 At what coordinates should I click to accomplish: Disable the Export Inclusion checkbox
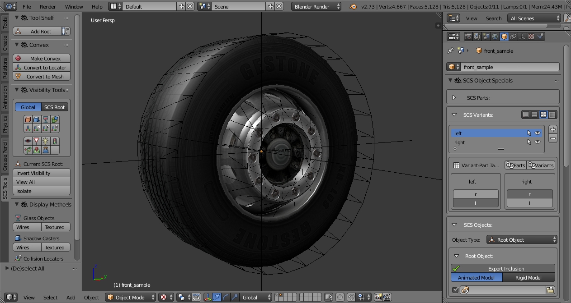pyautogui.click(x=456, y=269)
